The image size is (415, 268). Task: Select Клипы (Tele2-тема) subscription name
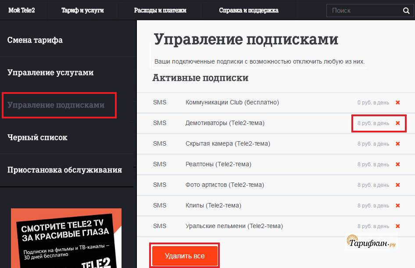[x=213, y=206]
